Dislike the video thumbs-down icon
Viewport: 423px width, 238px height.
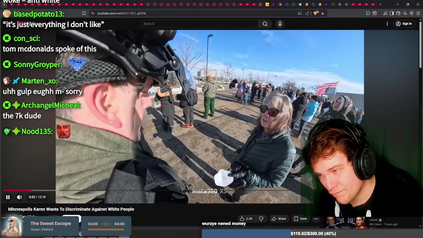coord(261,218)
